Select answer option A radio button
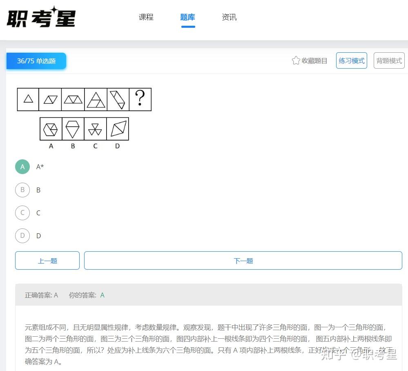This screenshot has width=408, height=371. [x=22, y=167]
